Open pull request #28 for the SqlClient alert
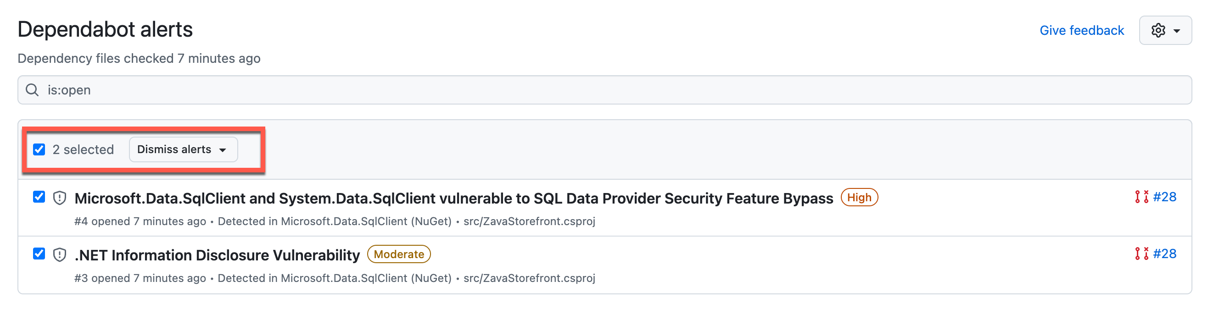 (x=1163, y=198)
